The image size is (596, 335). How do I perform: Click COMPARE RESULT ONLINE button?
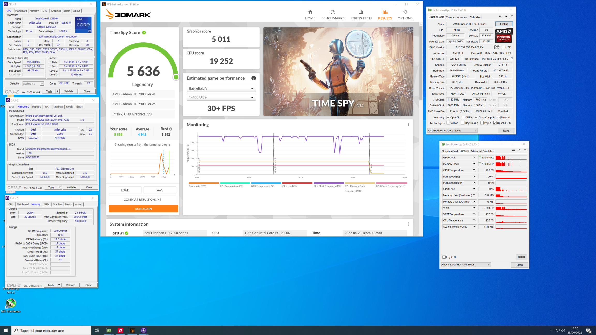(x=142, y=200)
